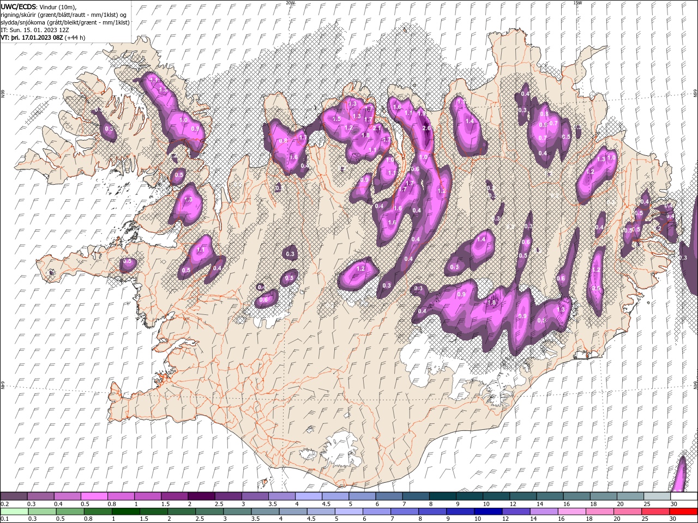The image size is (698, 523).
Task: Select lower legend swatch labeled 0.1 (palest green)
Action: (14, 512)
